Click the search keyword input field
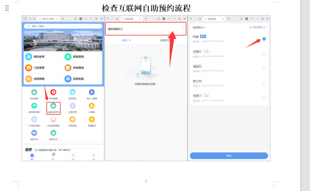The image size is (310, 191). (63, 26)
